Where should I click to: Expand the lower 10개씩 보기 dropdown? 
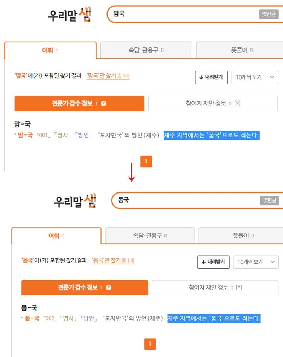[x=256, y=262]
